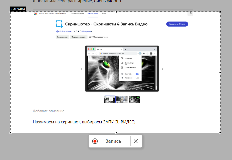Click the Скриншотер extension title text
The width and height of the screenshot is (232, 160).
[x=106, y=24]
